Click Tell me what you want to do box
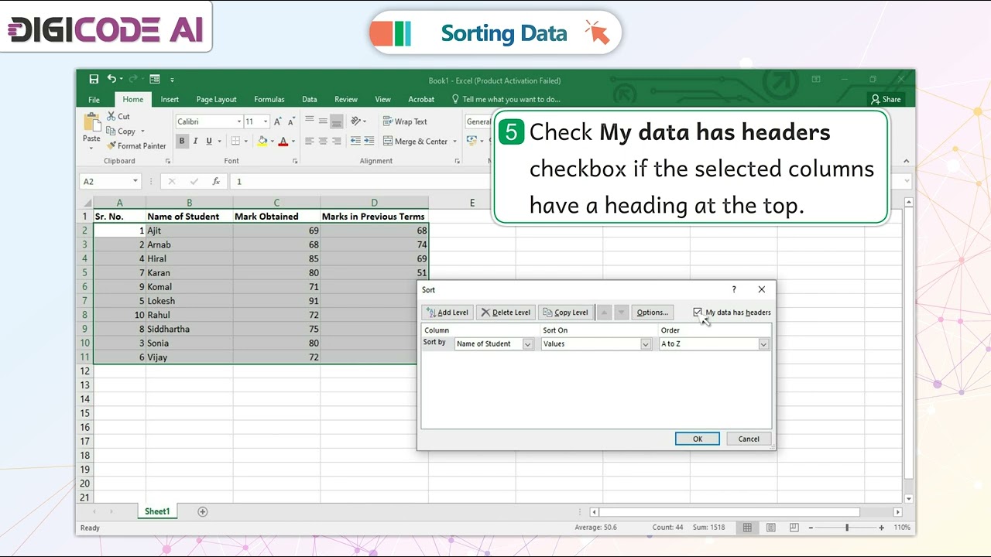991x557 pixels. 506,99
